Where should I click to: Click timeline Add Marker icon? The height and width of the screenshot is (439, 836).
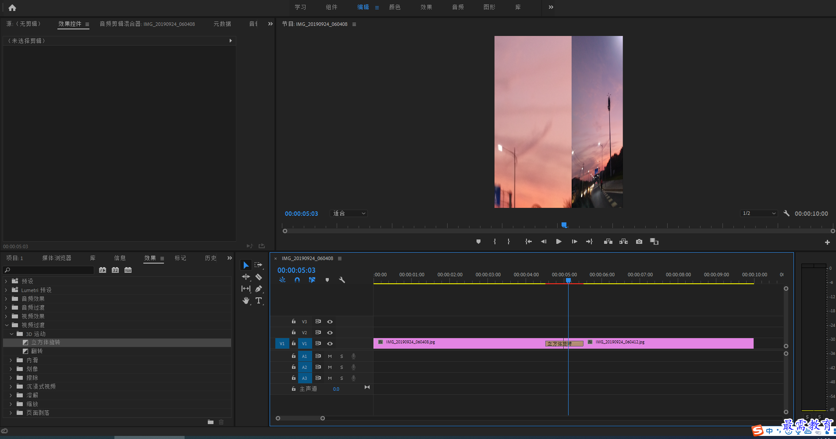pos(327,280)
